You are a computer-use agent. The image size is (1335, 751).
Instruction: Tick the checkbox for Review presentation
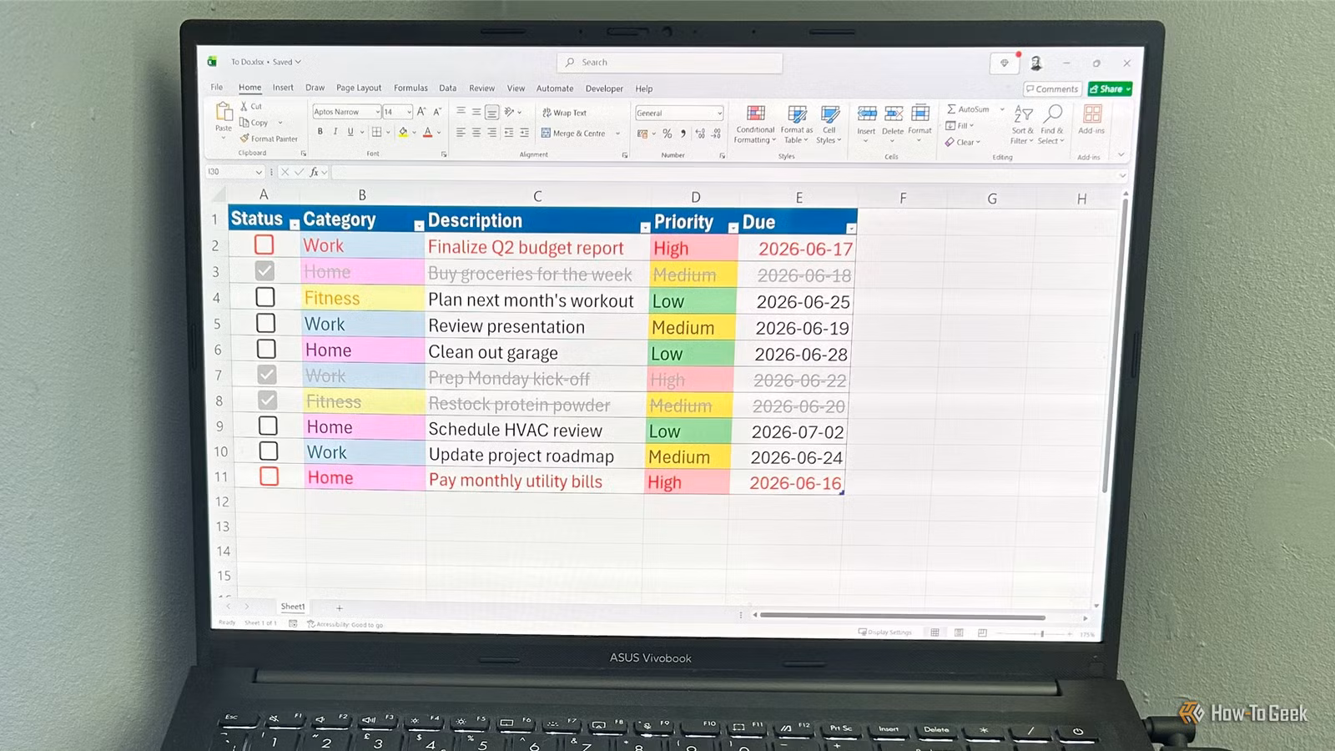265,322
